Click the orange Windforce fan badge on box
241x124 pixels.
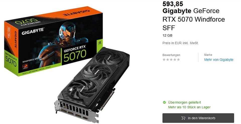click(25, 66)
